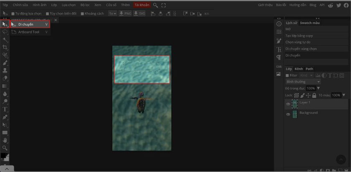The height and width of the screenshot is (172, 351).
Task: Click the search magnifier in the menu bar
Action: 155,5
